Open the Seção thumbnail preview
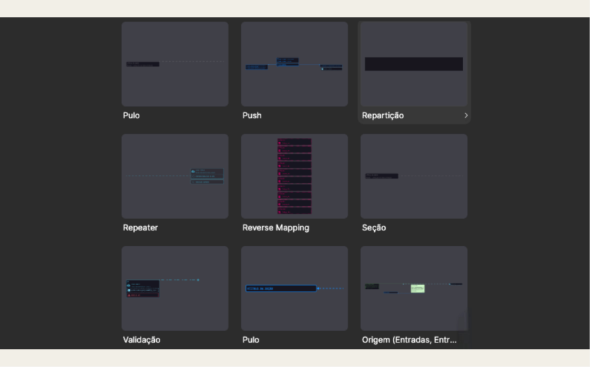The width and height of the screenshot is (590, 367). [414, 176]
